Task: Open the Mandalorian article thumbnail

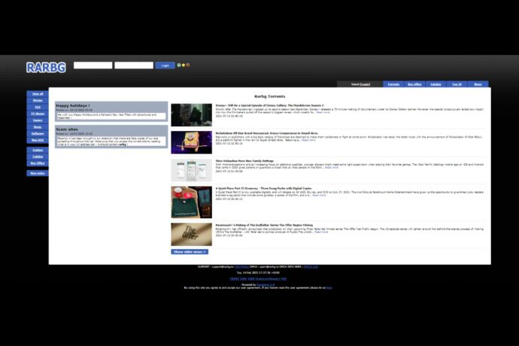Action: tap(191, 115)
